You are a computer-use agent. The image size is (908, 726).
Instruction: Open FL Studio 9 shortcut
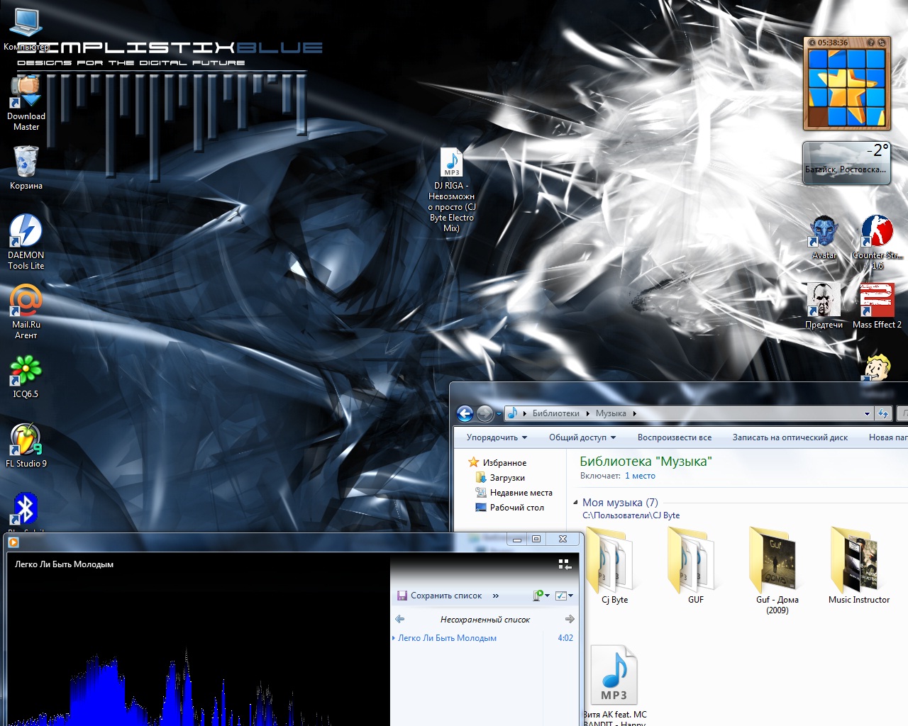pyautogui.click(x=26, y=445)
